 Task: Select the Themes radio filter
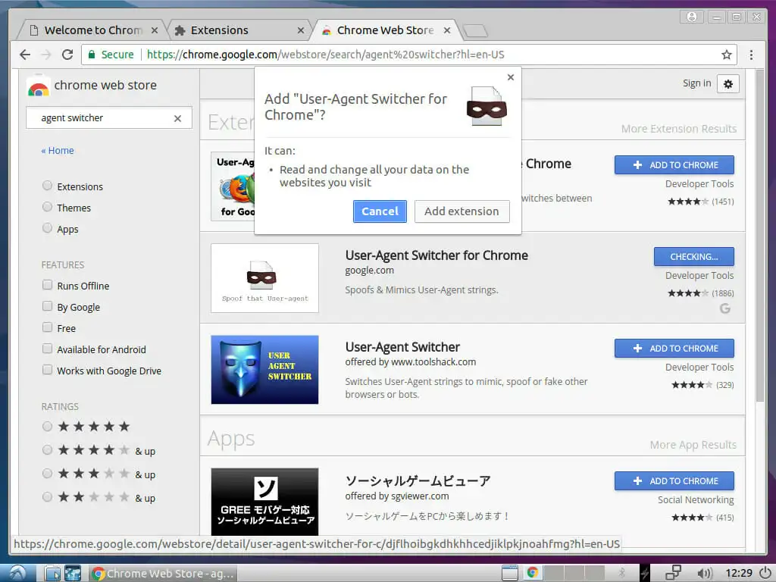47,207
